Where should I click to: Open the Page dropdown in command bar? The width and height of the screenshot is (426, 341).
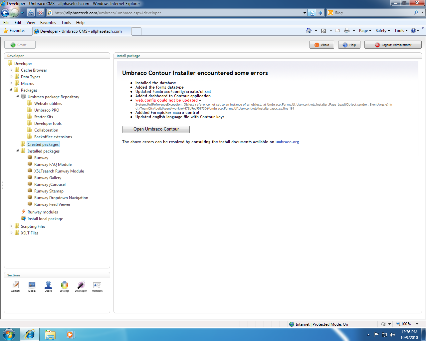[365, 31]
